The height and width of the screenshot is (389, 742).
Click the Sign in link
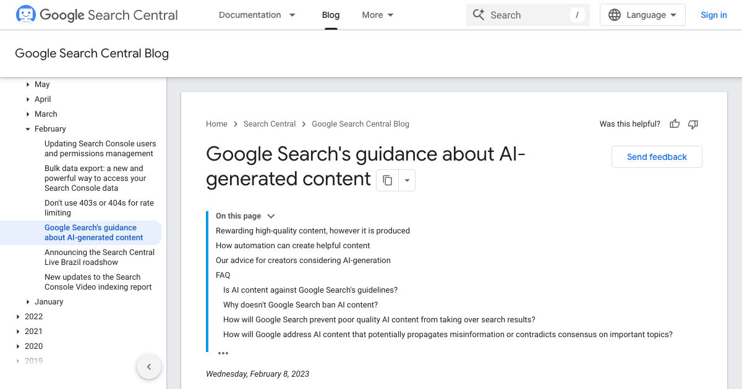[x=714, y=15]
